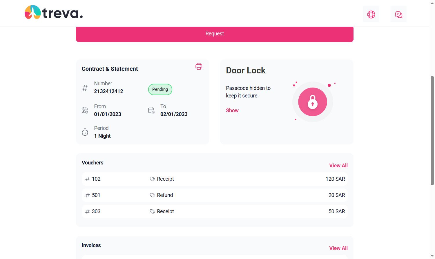Open voucher 303 receipt row
The height and width of the screenshot is (259, 435).
point(215,211)
